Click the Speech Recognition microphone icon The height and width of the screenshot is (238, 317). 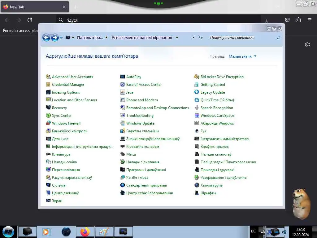[x=197, y=108]
